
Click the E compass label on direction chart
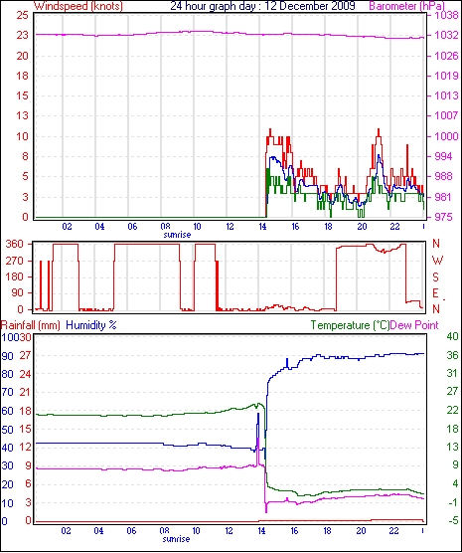(x=436, y=293)
